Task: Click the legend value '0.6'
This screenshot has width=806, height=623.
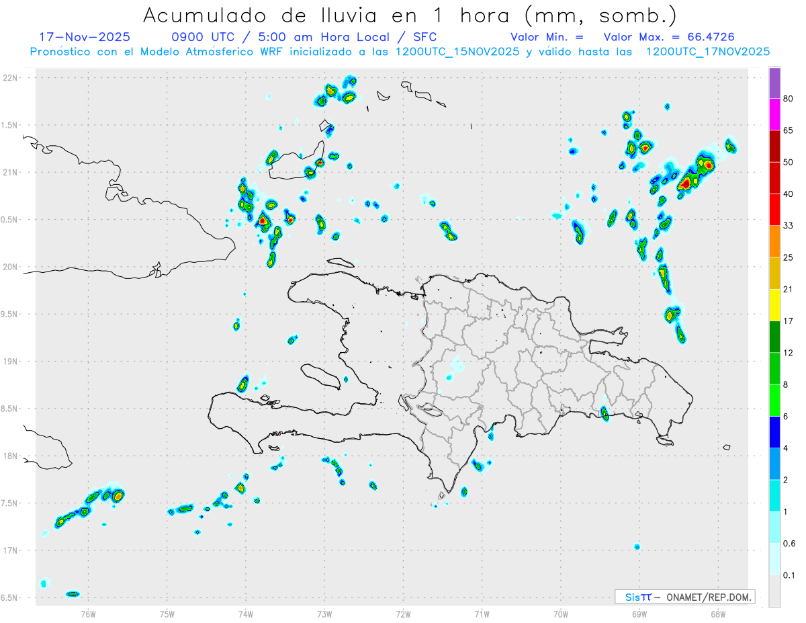Action: coord(790,544)
